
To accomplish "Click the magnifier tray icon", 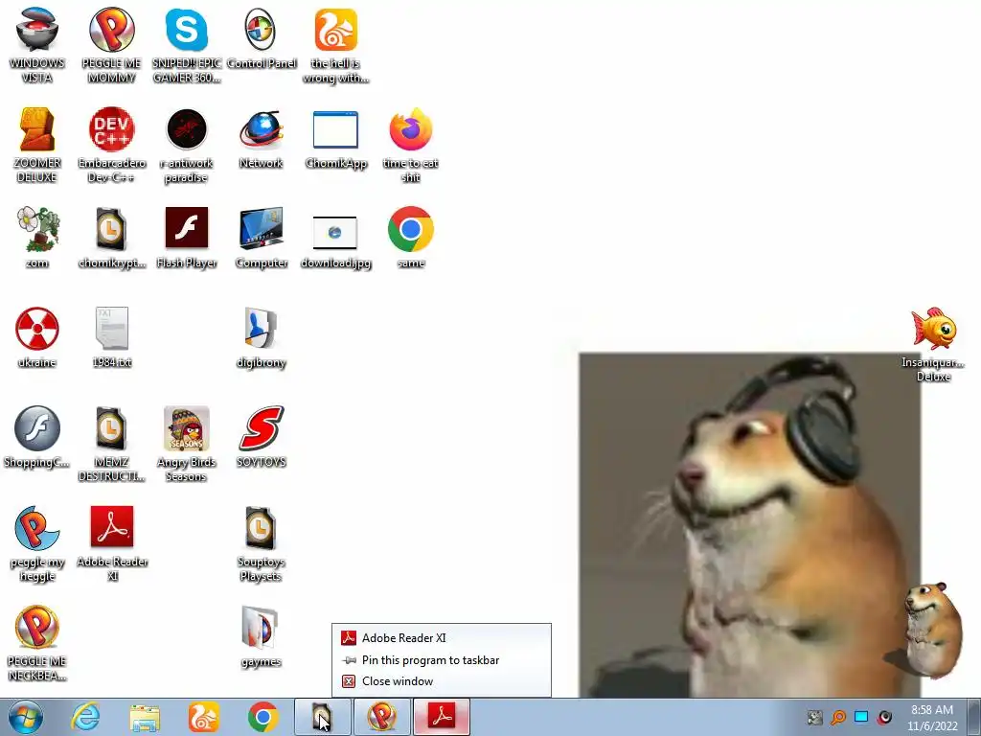I will (837, 717).
